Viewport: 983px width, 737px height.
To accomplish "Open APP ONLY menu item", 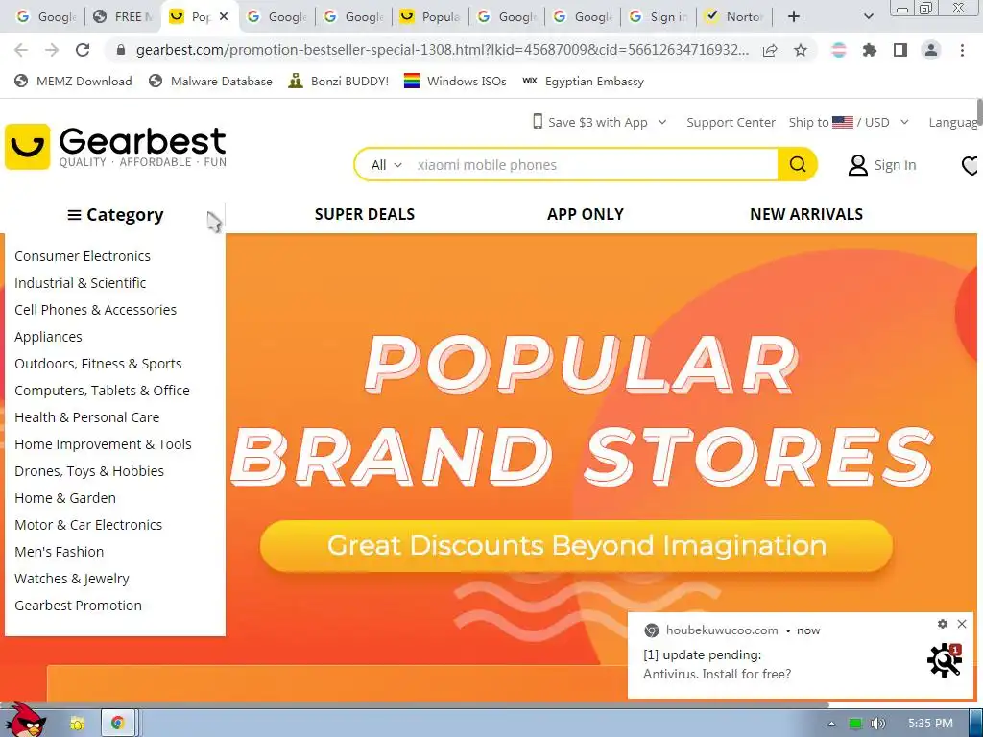I will 585,214.
